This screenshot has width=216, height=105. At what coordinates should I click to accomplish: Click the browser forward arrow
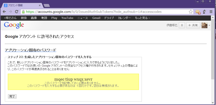tap(10, 12)
